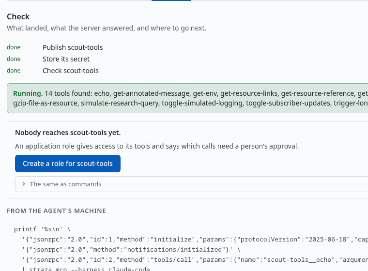Click done status beside Publish scout-tools
Screen dimensions: 368x271
coord(14,47)
